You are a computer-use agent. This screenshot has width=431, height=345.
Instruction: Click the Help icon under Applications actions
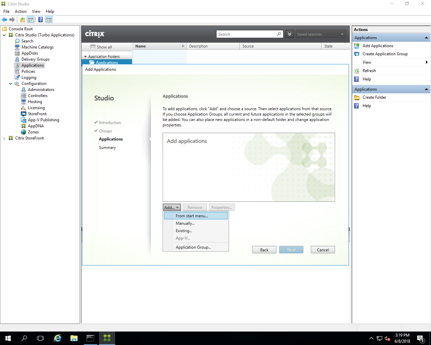point(356,79)
